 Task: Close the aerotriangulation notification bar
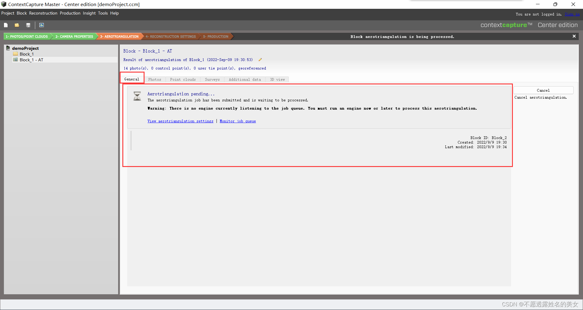point(574,36)
